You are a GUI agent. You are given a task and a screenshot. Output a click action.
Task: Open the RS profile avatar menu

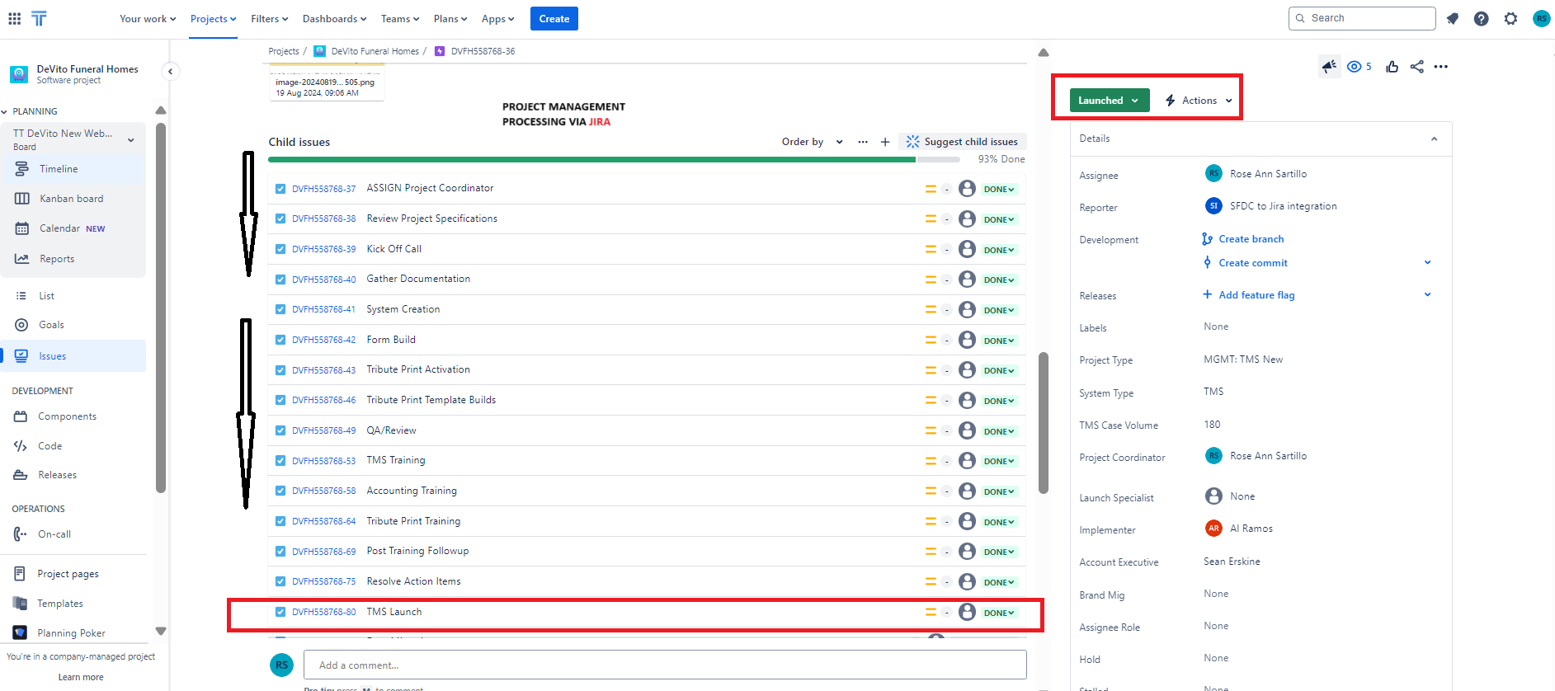tap(1541, 18)
